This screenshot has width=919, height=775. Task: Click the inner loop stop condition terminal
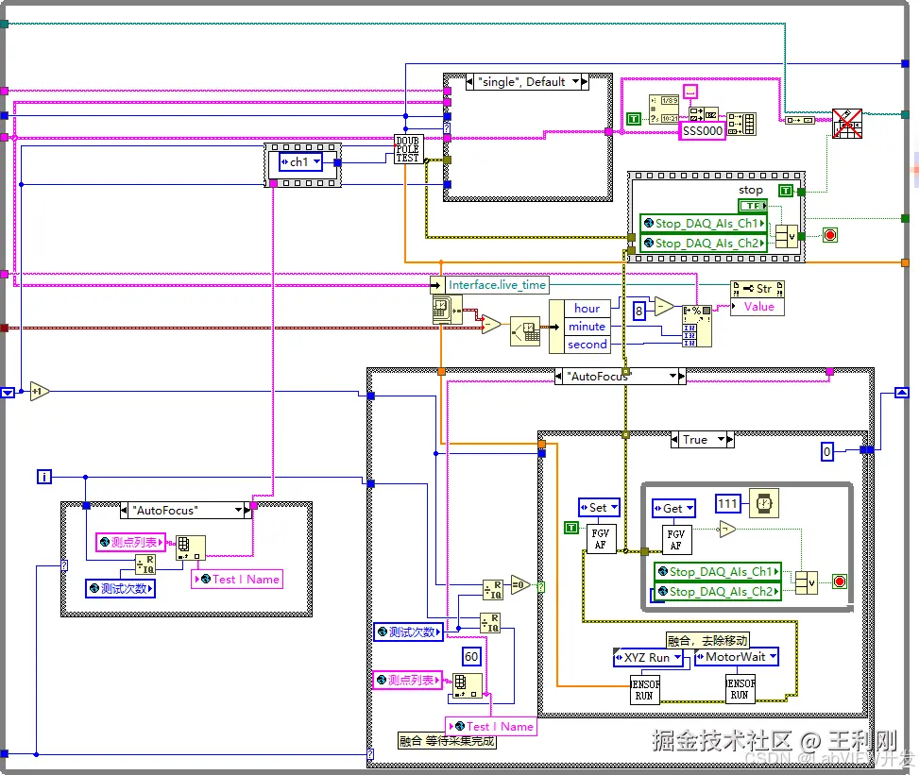840,581
